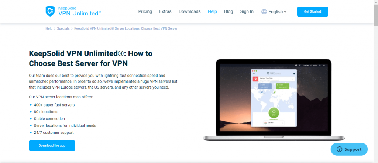Click the '24/7 customer support' bullet
Viewport: 378px width, 163px height.
click(x=54, y=132)
